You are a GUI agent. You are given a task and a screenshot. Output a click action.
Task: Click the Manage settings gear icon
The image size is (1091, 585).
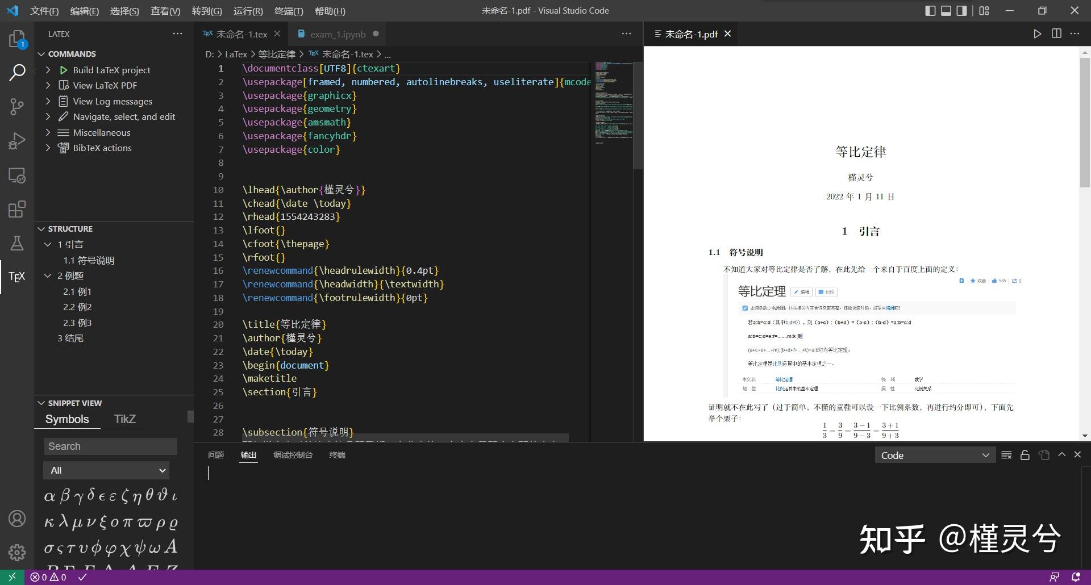pyautogui.click(x=17, y=552)
